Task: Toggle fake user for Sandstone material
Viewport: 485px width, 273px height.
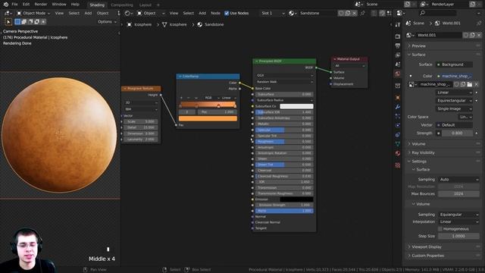Action: (x=341, y=14)
